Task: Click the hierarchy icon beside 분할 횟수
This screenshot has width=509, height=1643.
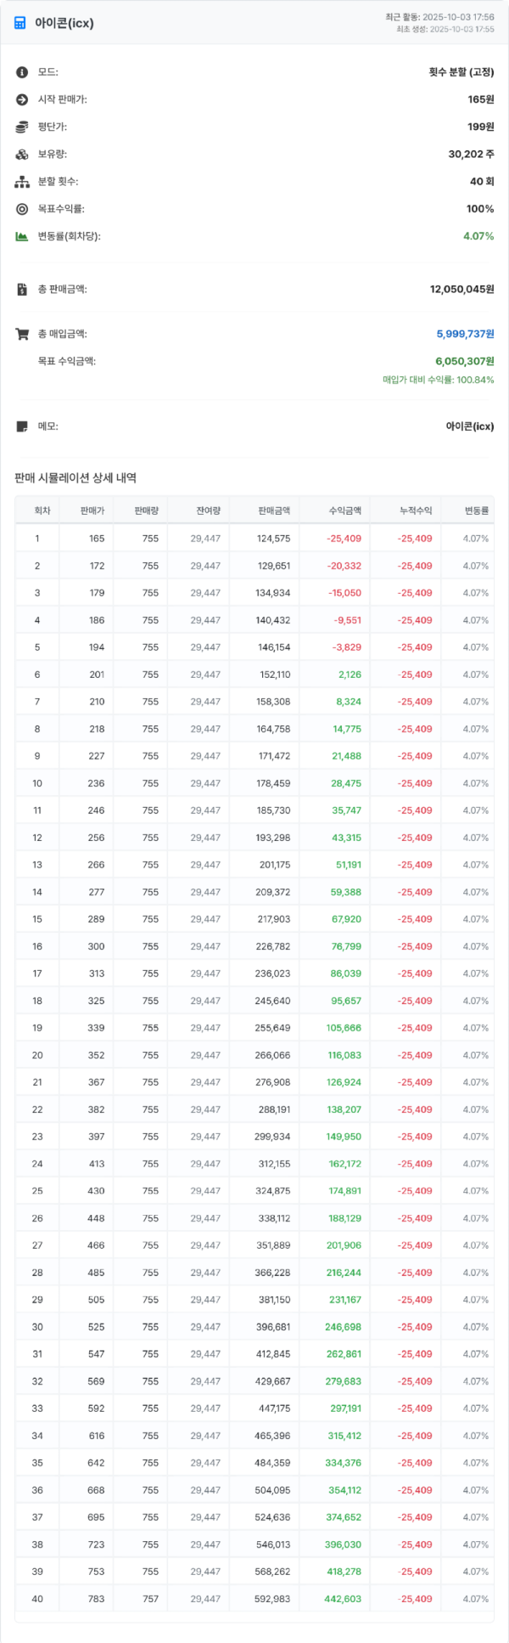Action: pos(20,181)
